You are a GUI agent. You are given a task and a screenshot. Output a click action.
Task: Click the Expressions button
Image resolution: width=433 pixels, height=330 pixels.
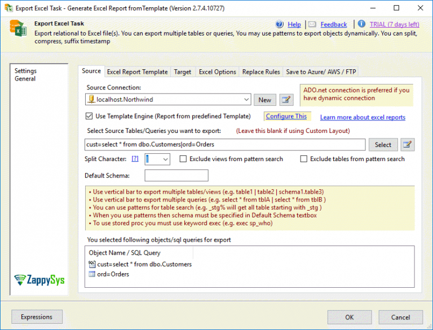[x=37, y=316]
